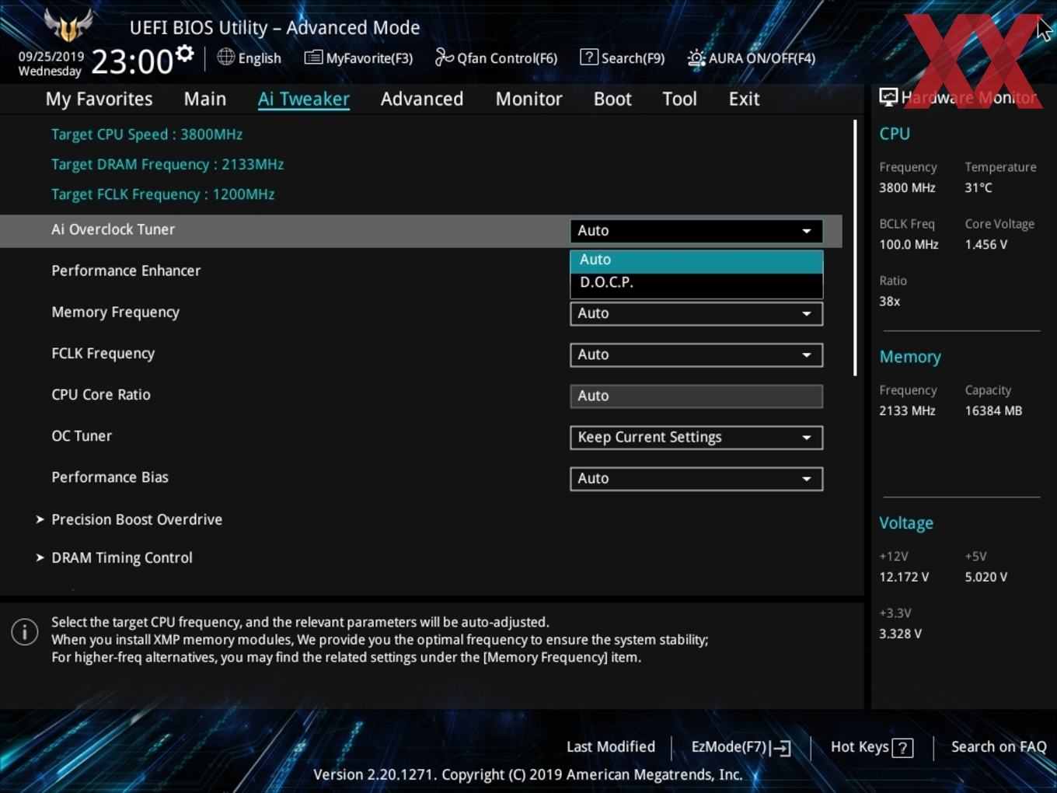Click the memory capacity 16384 MB value
1057x793 pixels.
(993, 410)
